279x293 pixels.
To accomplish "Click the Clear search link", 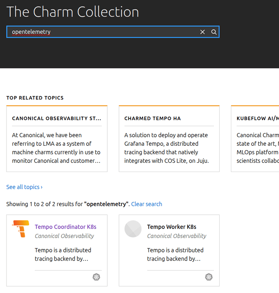I will click(x=146, y=204).
